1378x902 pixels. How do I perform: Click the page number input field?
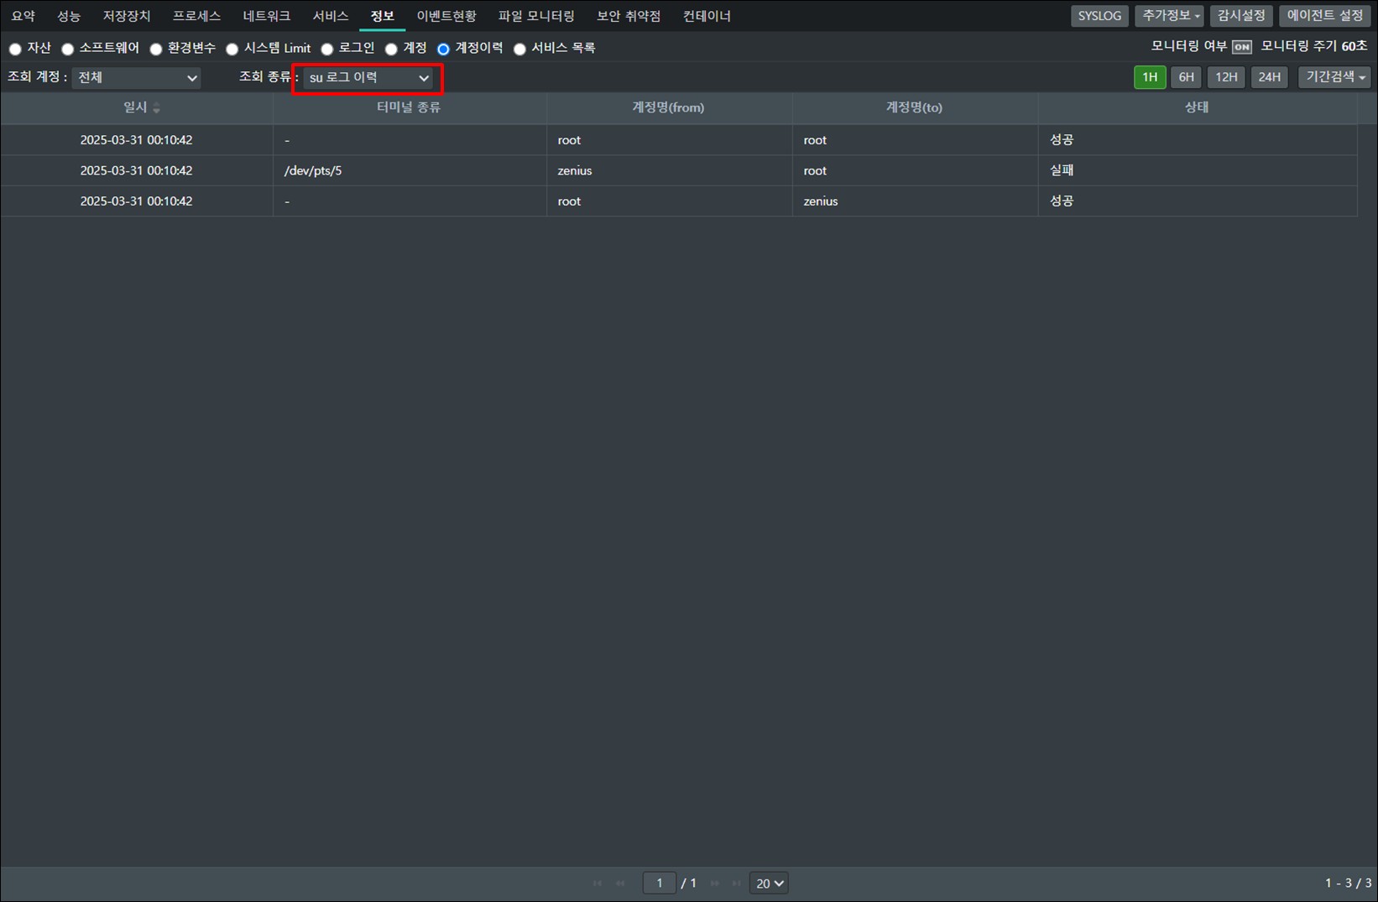660,883
